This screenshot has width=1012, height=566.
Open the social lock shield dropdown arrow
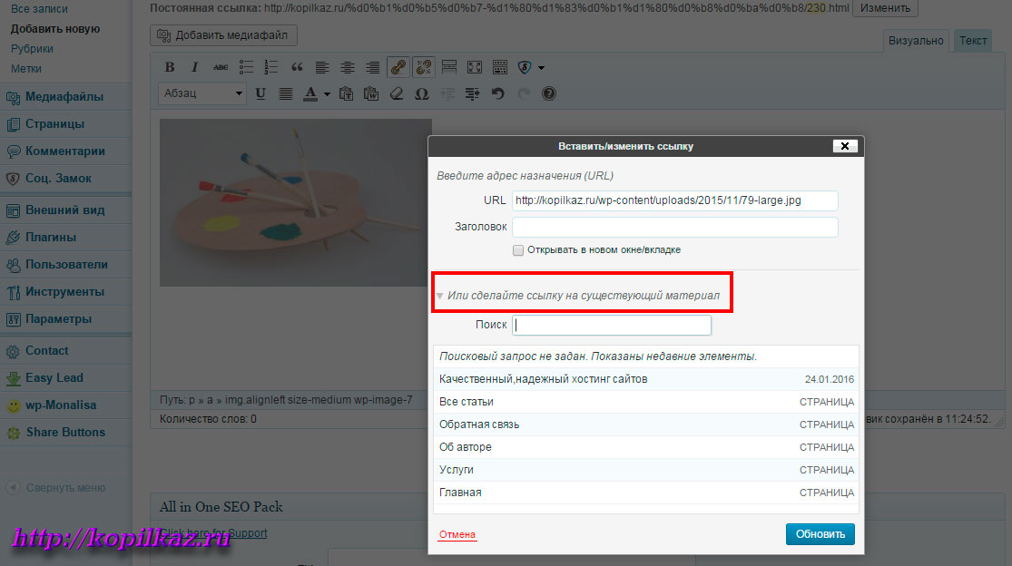[541, 68]
